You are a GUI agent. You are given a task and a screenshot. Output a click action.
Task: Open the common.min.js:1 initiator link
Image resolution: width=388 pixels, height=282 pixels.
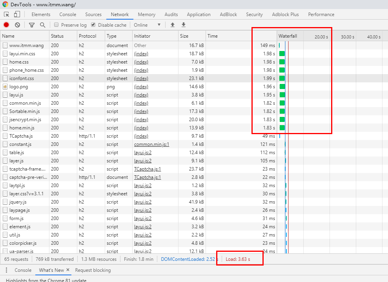(152, 144)
